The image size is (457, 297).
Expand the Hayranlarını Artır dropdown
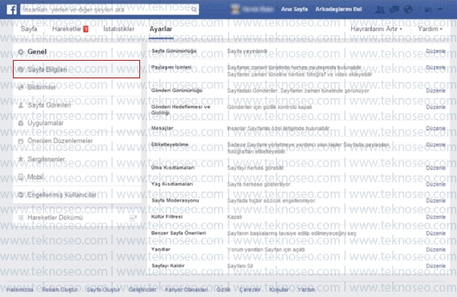376,29
